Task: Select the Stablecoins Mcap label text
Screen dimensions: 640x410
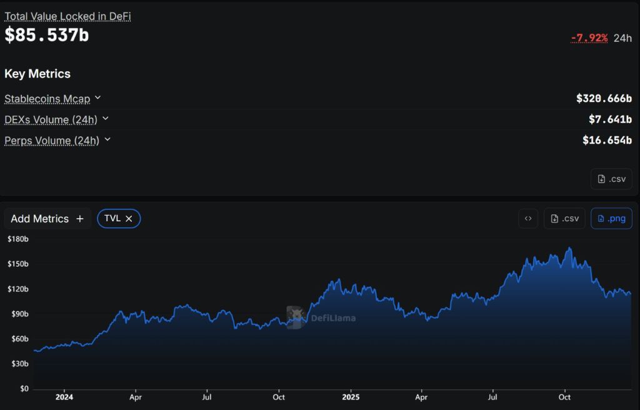Action: pyautogui.click(x=47, y=99)
